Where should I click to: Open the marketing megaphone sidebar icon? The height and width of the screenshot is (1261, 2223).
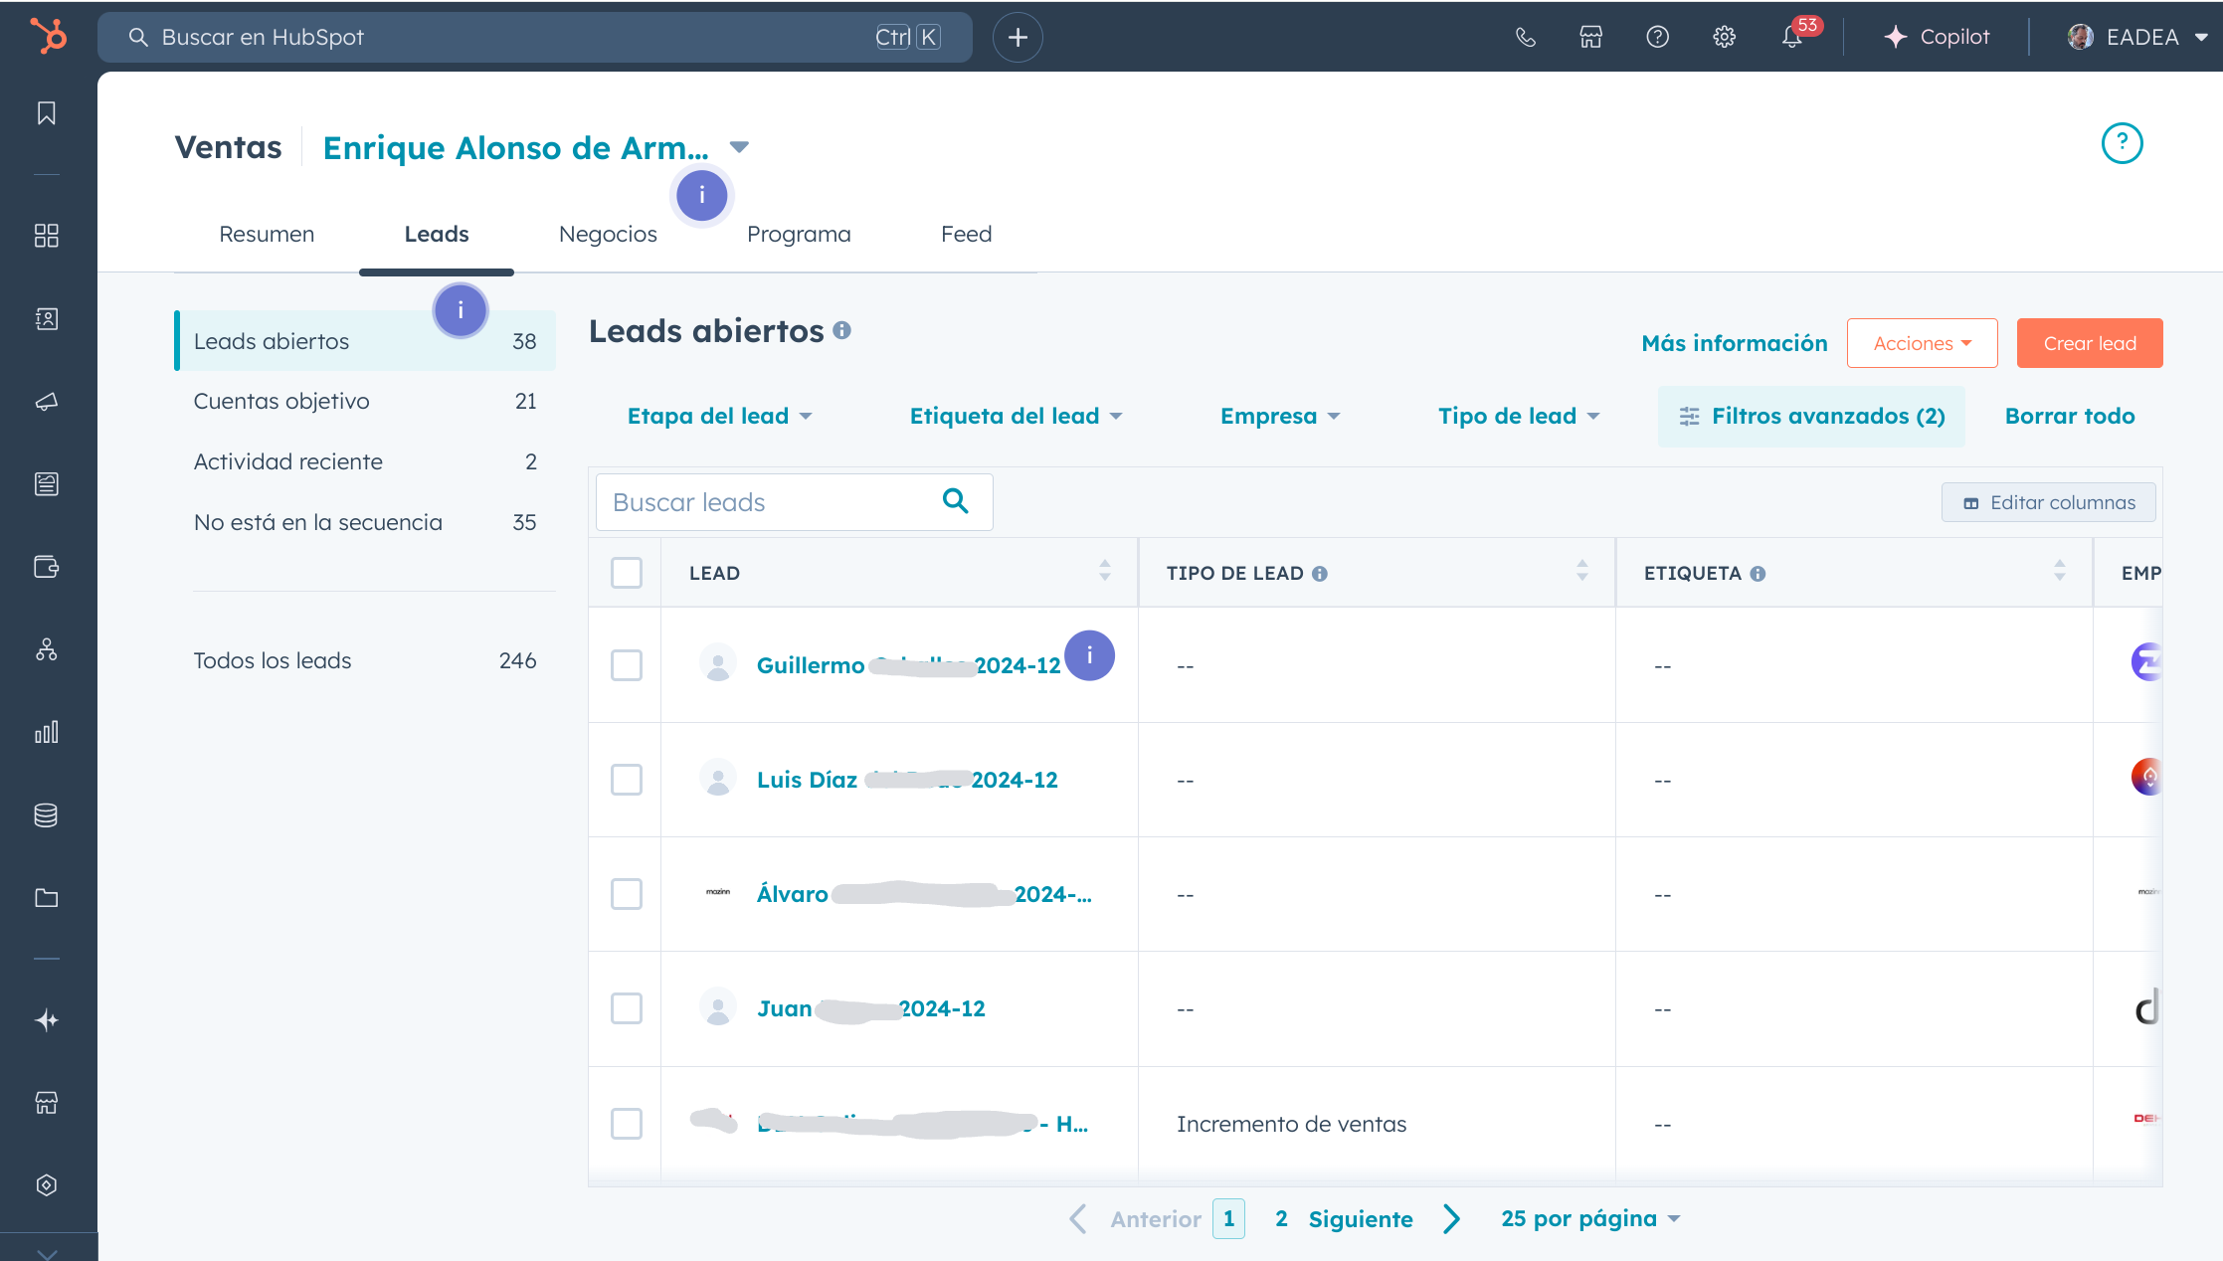(47, 402)
